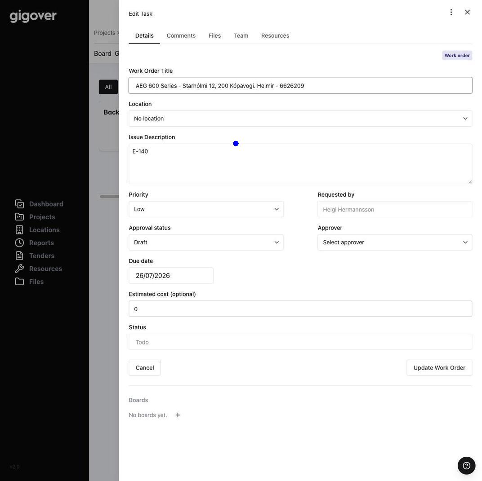
Task: Click the Requested by field
Action: [395, 209]
